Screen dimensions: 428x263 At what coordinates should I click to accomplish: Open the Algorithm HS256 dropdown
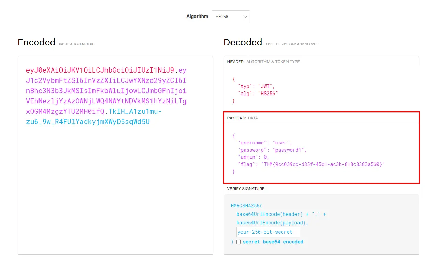coord(230,17)
